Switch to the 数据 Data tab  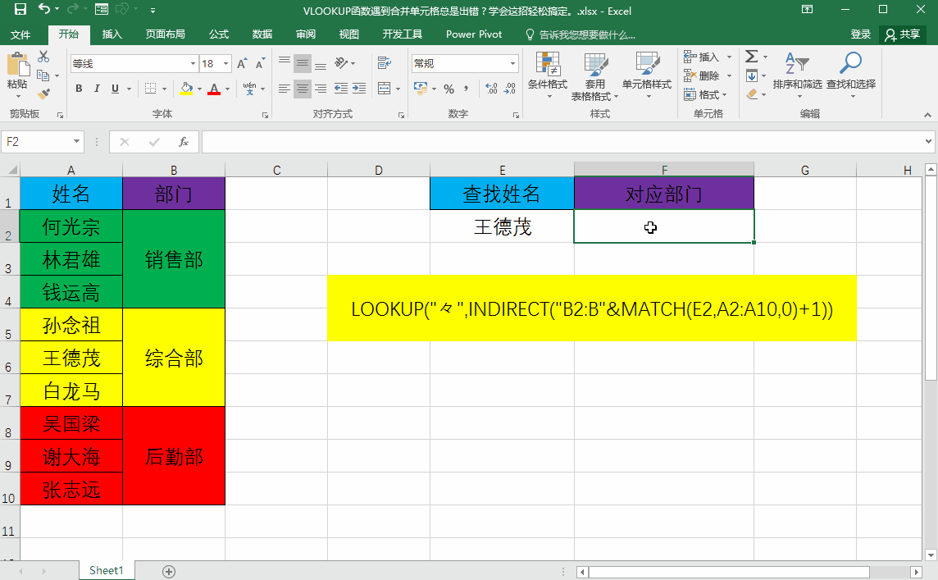click(262, 34)
